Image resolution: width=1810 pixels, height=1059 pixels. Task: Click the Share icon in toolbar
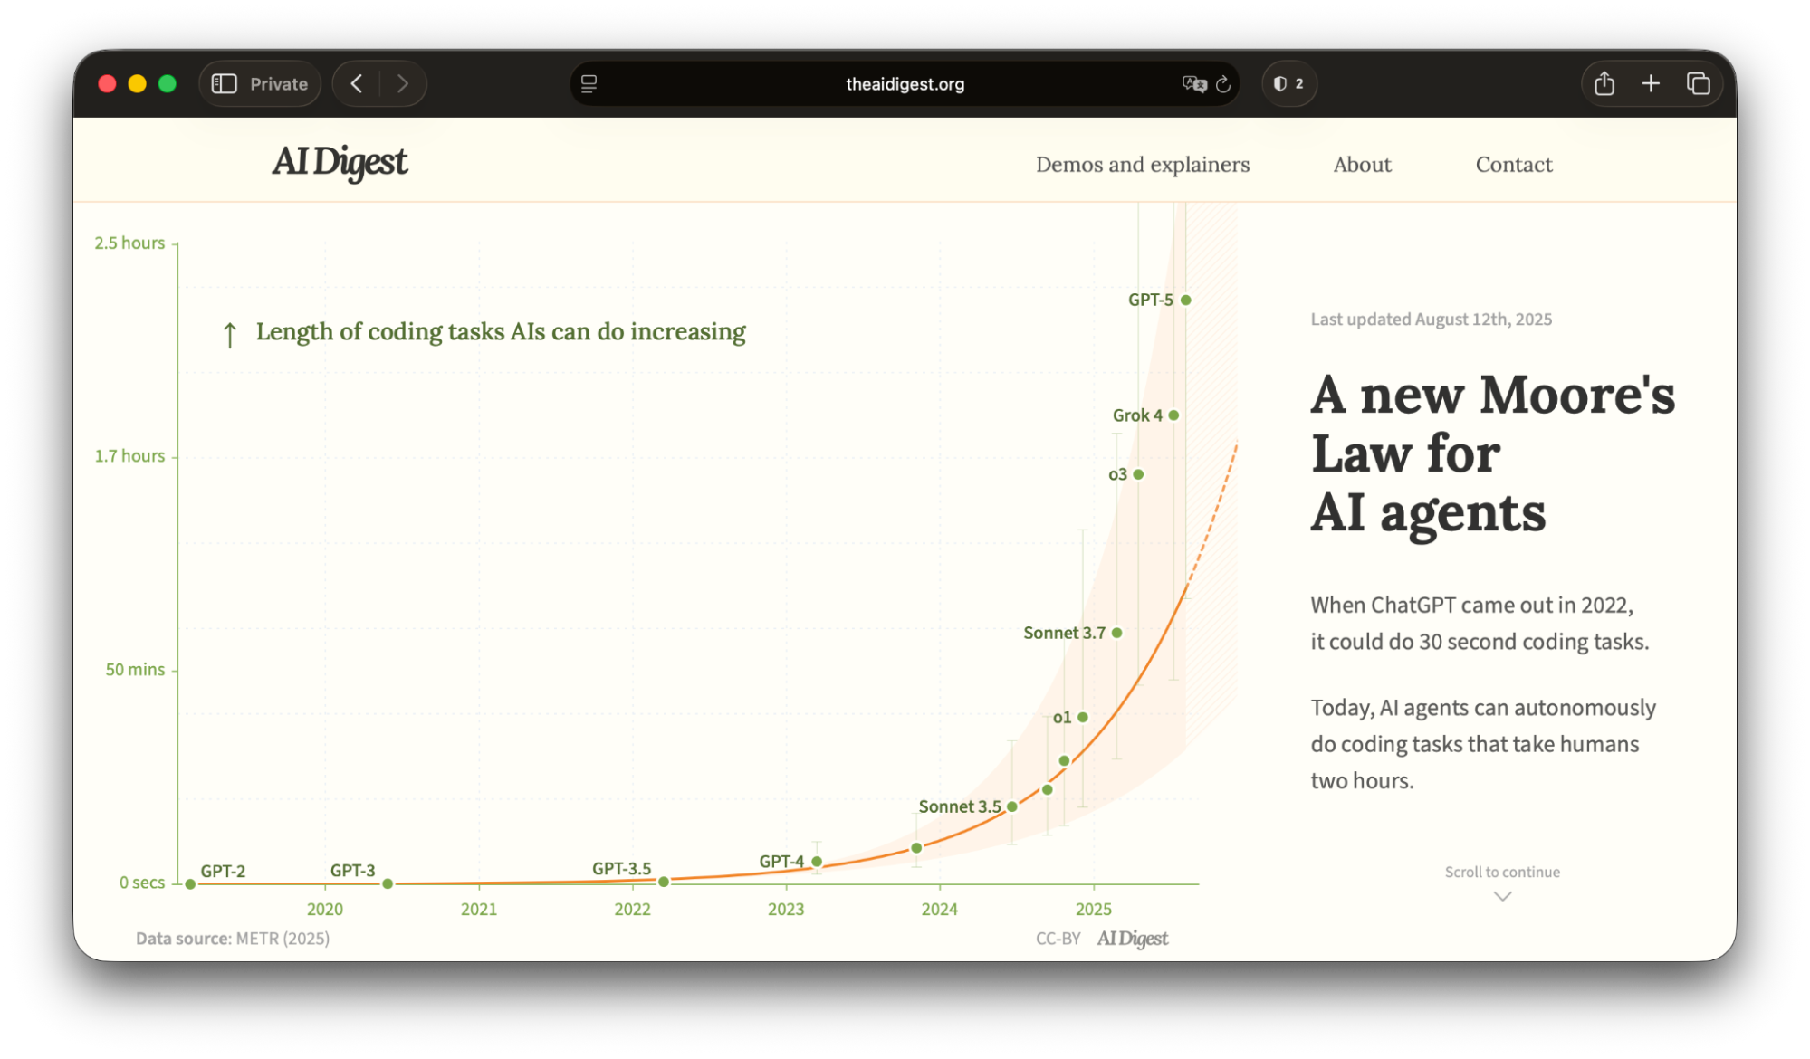click(x=1604, y=84)
